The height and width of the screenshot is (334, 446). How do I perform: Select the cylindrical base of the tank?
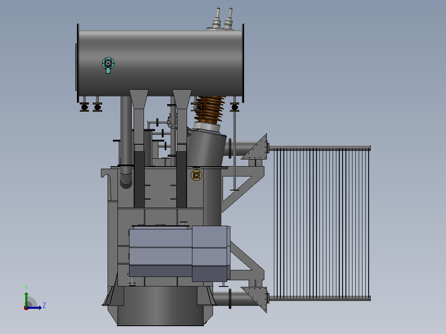(x=161, y=305)
